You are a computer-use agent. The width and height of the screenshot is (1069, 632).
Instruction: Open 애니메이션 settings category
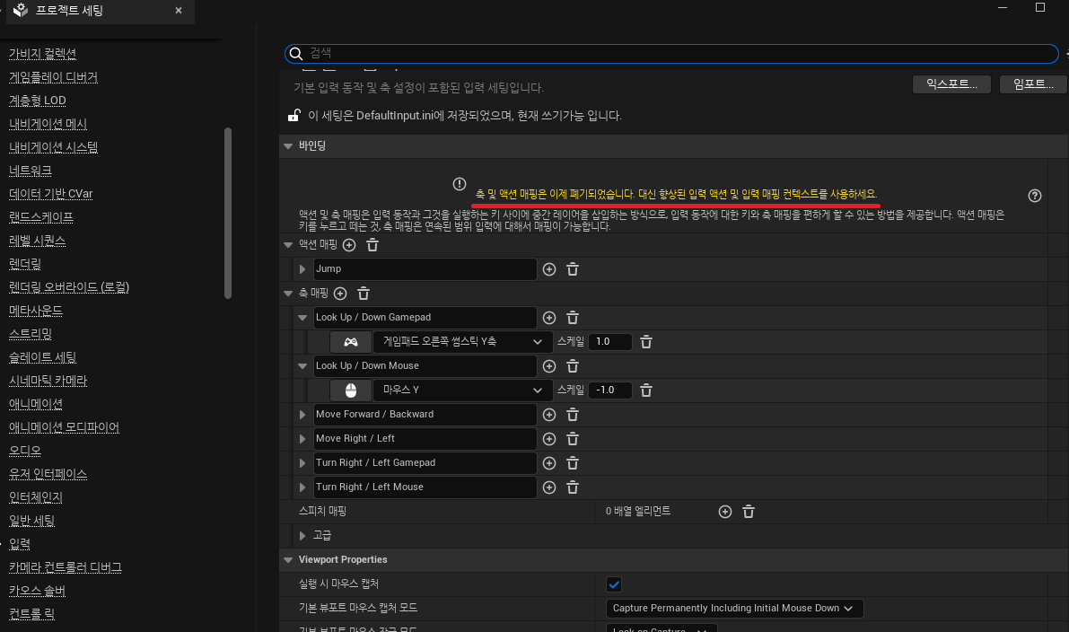coord(35,404)
